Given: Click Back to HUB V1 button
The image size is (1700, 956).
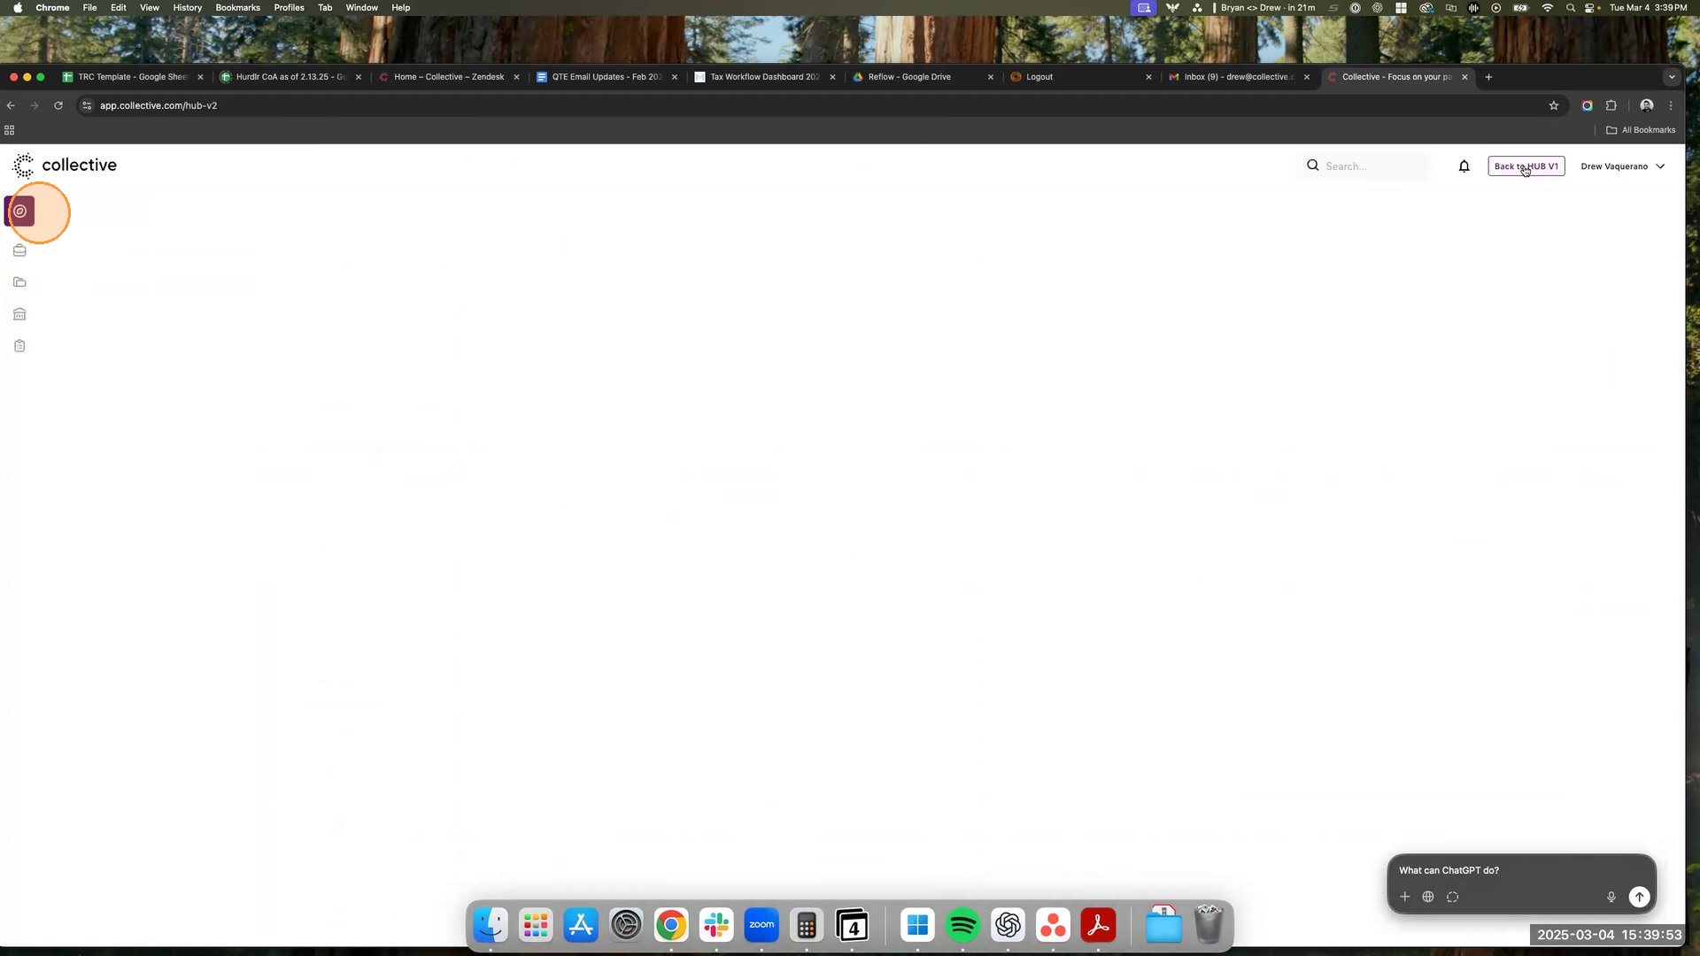Looking at the screenshot, I should 1526,166.
